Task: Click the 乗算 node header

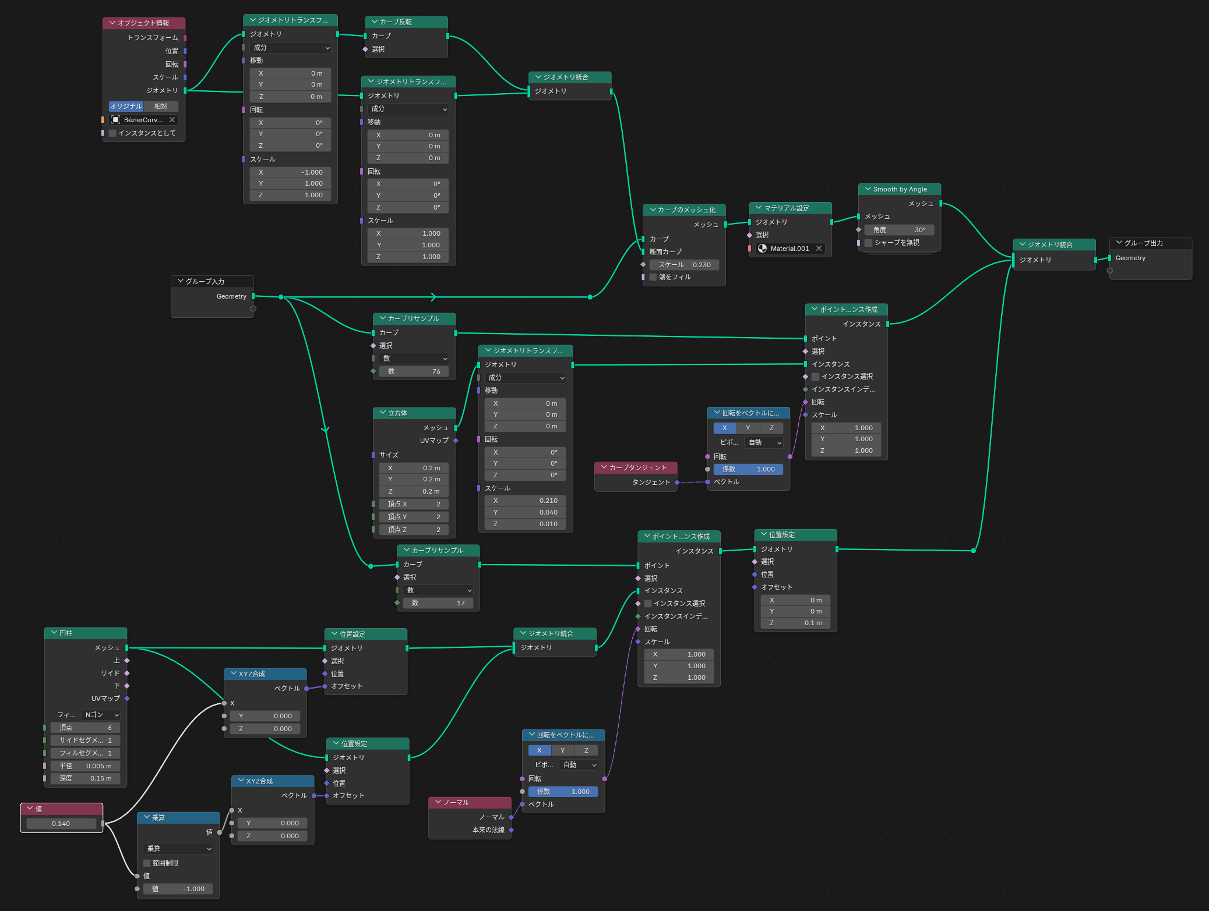Action: [178, 818]
